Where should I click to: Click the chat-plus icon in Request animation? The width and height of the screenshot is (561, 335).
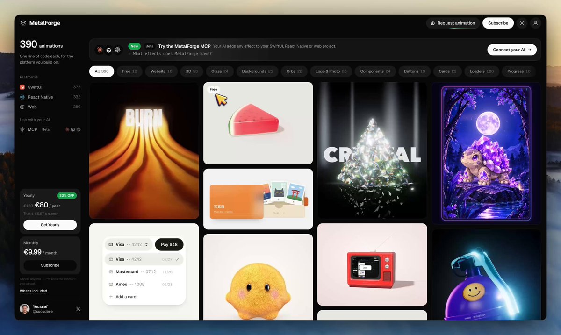433,23
